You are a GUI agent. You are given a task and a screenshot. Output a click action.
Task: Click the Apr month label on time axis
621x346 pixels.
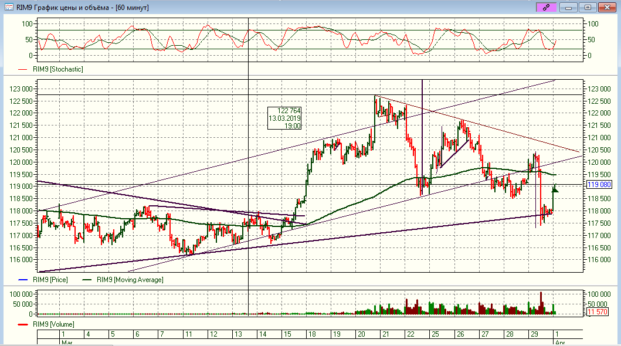[x=559, y=341]
